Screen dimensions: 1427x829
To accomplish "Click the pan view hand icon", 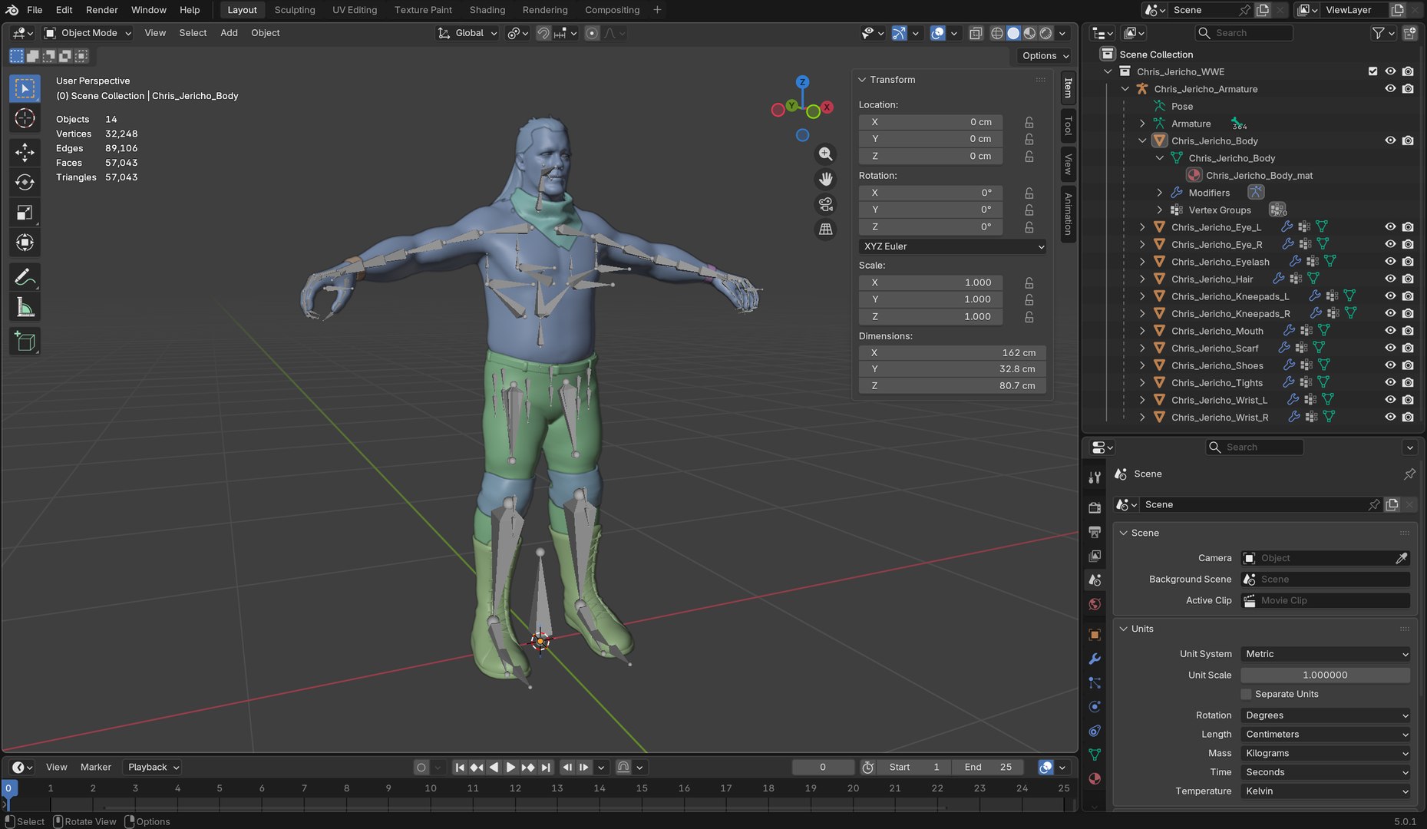I will [825, 179].
